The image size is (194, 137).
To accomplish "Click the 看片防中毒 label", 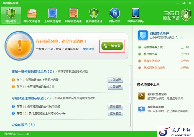I will coord(150,54).
